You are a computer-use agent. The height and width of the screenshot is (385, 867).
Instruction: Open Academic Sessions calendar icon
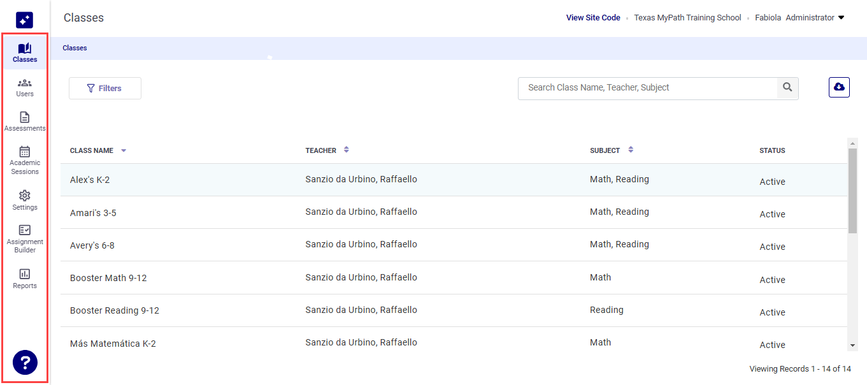click(25, 152)
